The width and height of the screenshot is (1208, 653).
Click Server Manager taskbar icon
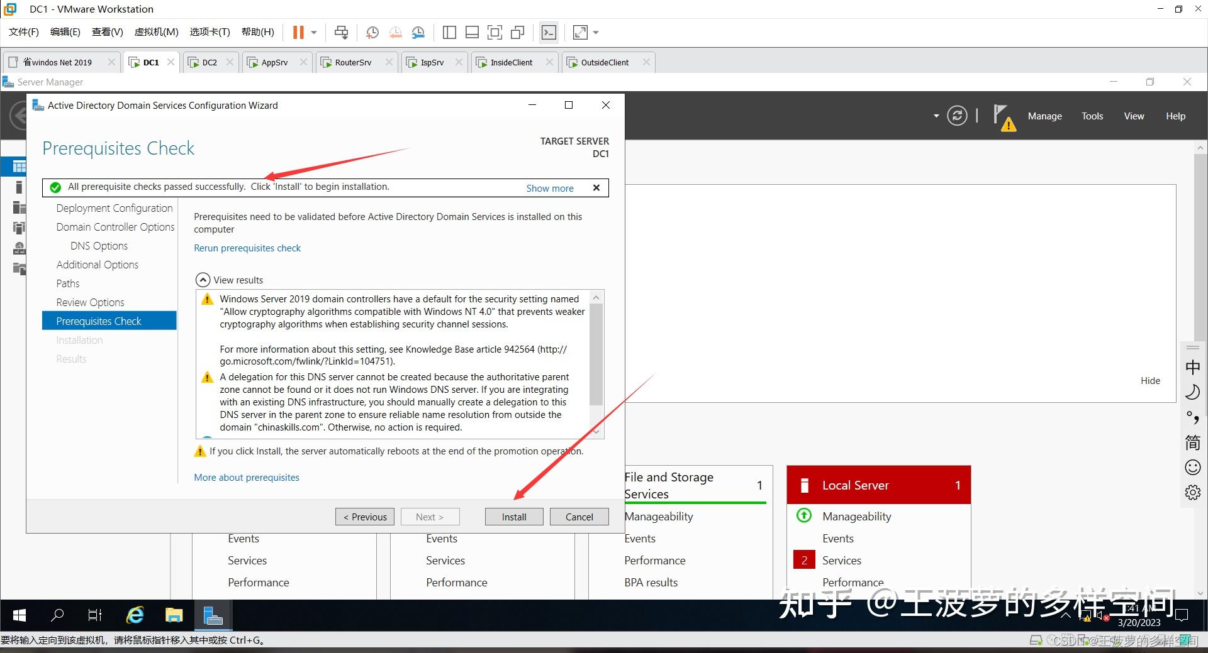coord(213,615)
